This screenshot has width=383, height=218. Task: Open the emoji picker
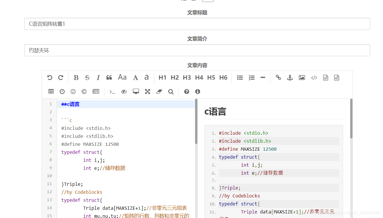pyautogui.click(x=73, y=91)
